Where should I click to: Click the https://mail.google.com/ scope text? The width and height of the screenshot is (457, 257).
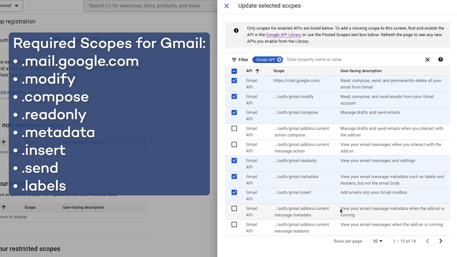click(297, 81)
